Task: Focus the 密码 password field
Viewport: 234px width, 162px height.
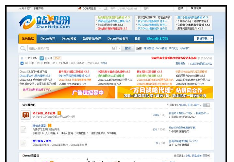Action: click(x=158, y=9)
